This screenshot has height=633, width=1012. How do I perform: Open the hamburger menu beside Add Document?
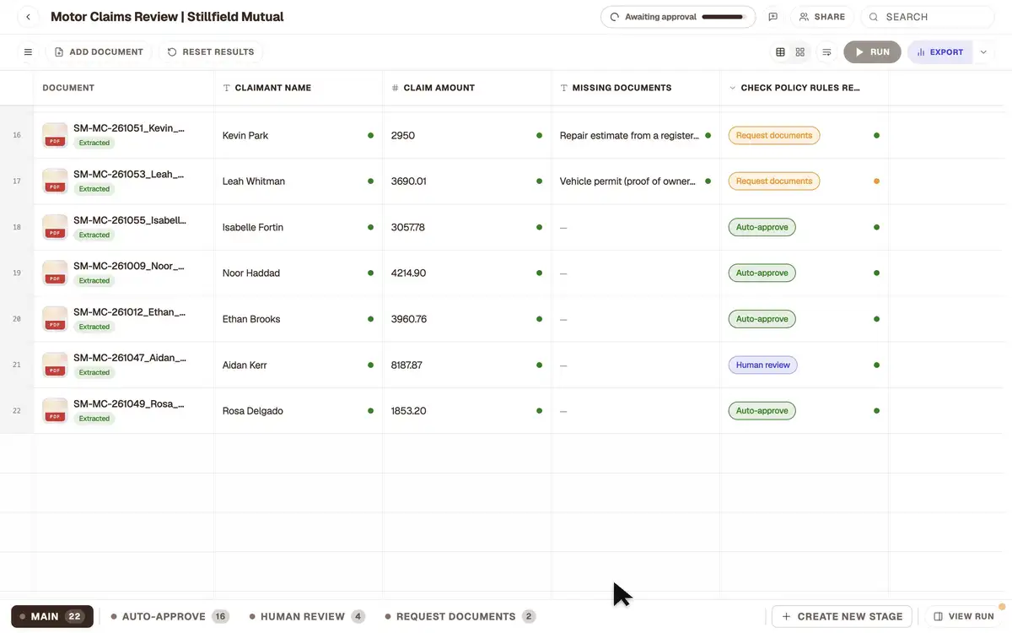[x=28, y=52]
